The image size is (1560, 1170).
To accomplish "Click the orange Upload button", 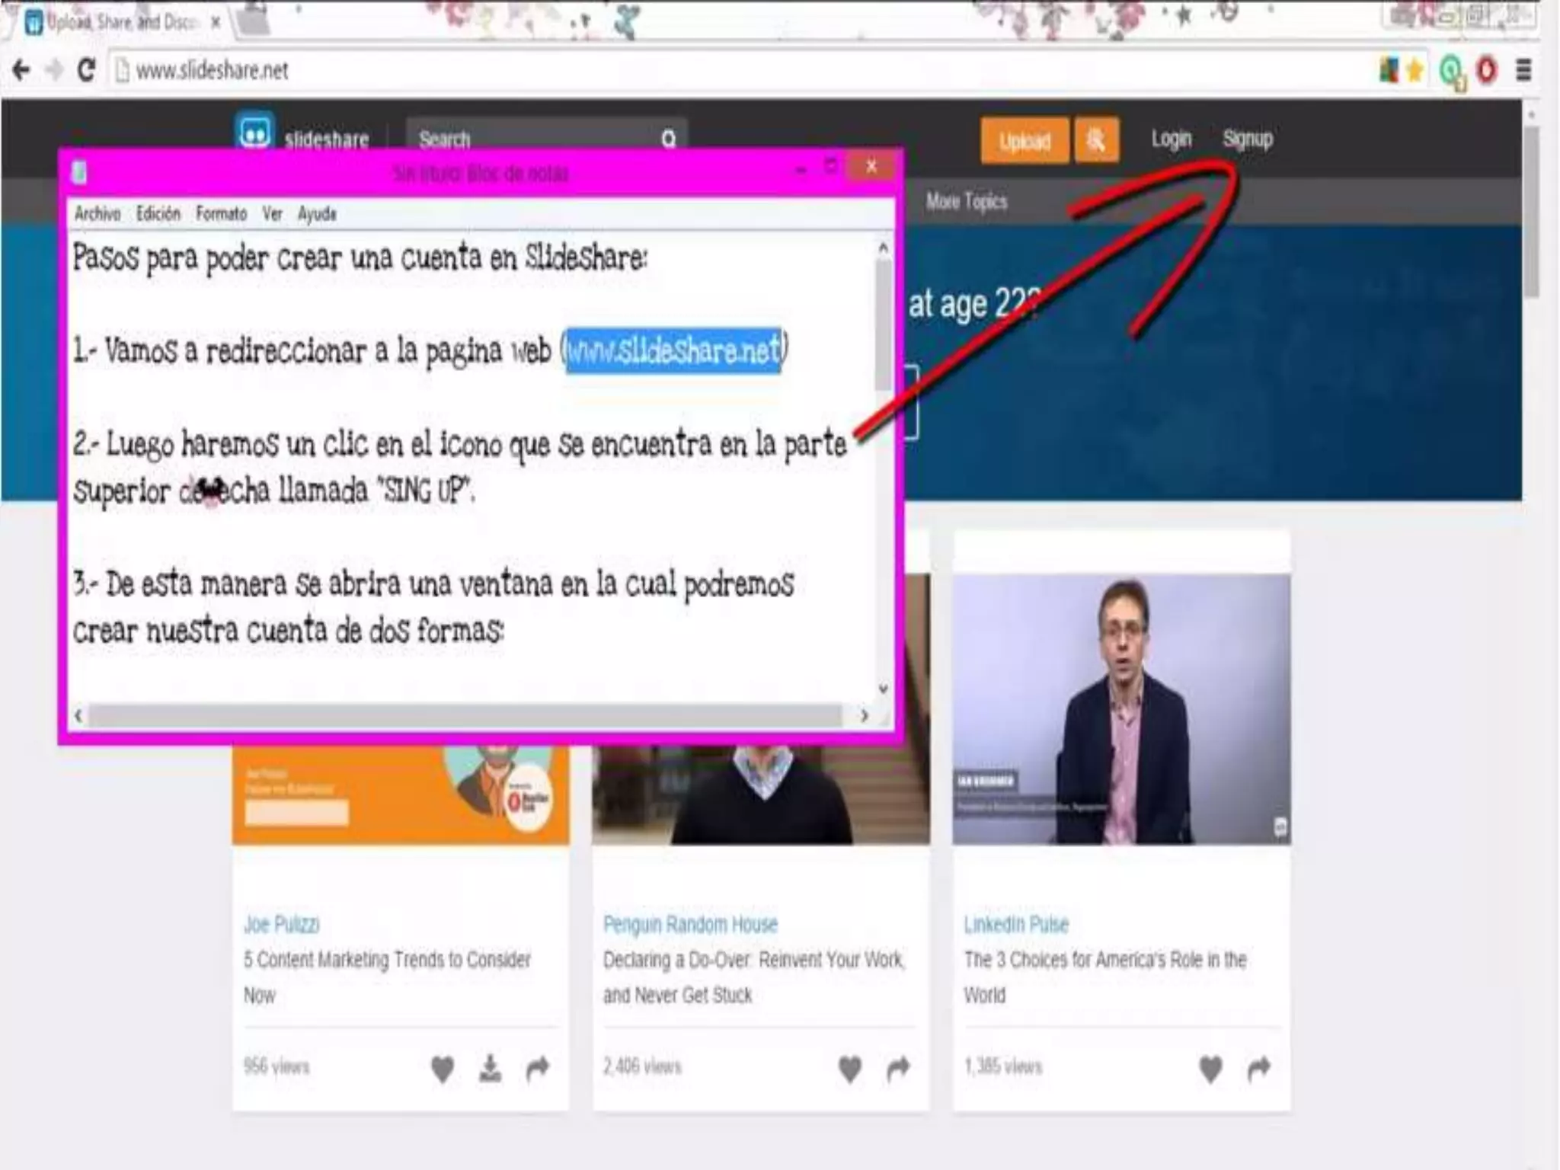I will click(x=1025, y=141).
